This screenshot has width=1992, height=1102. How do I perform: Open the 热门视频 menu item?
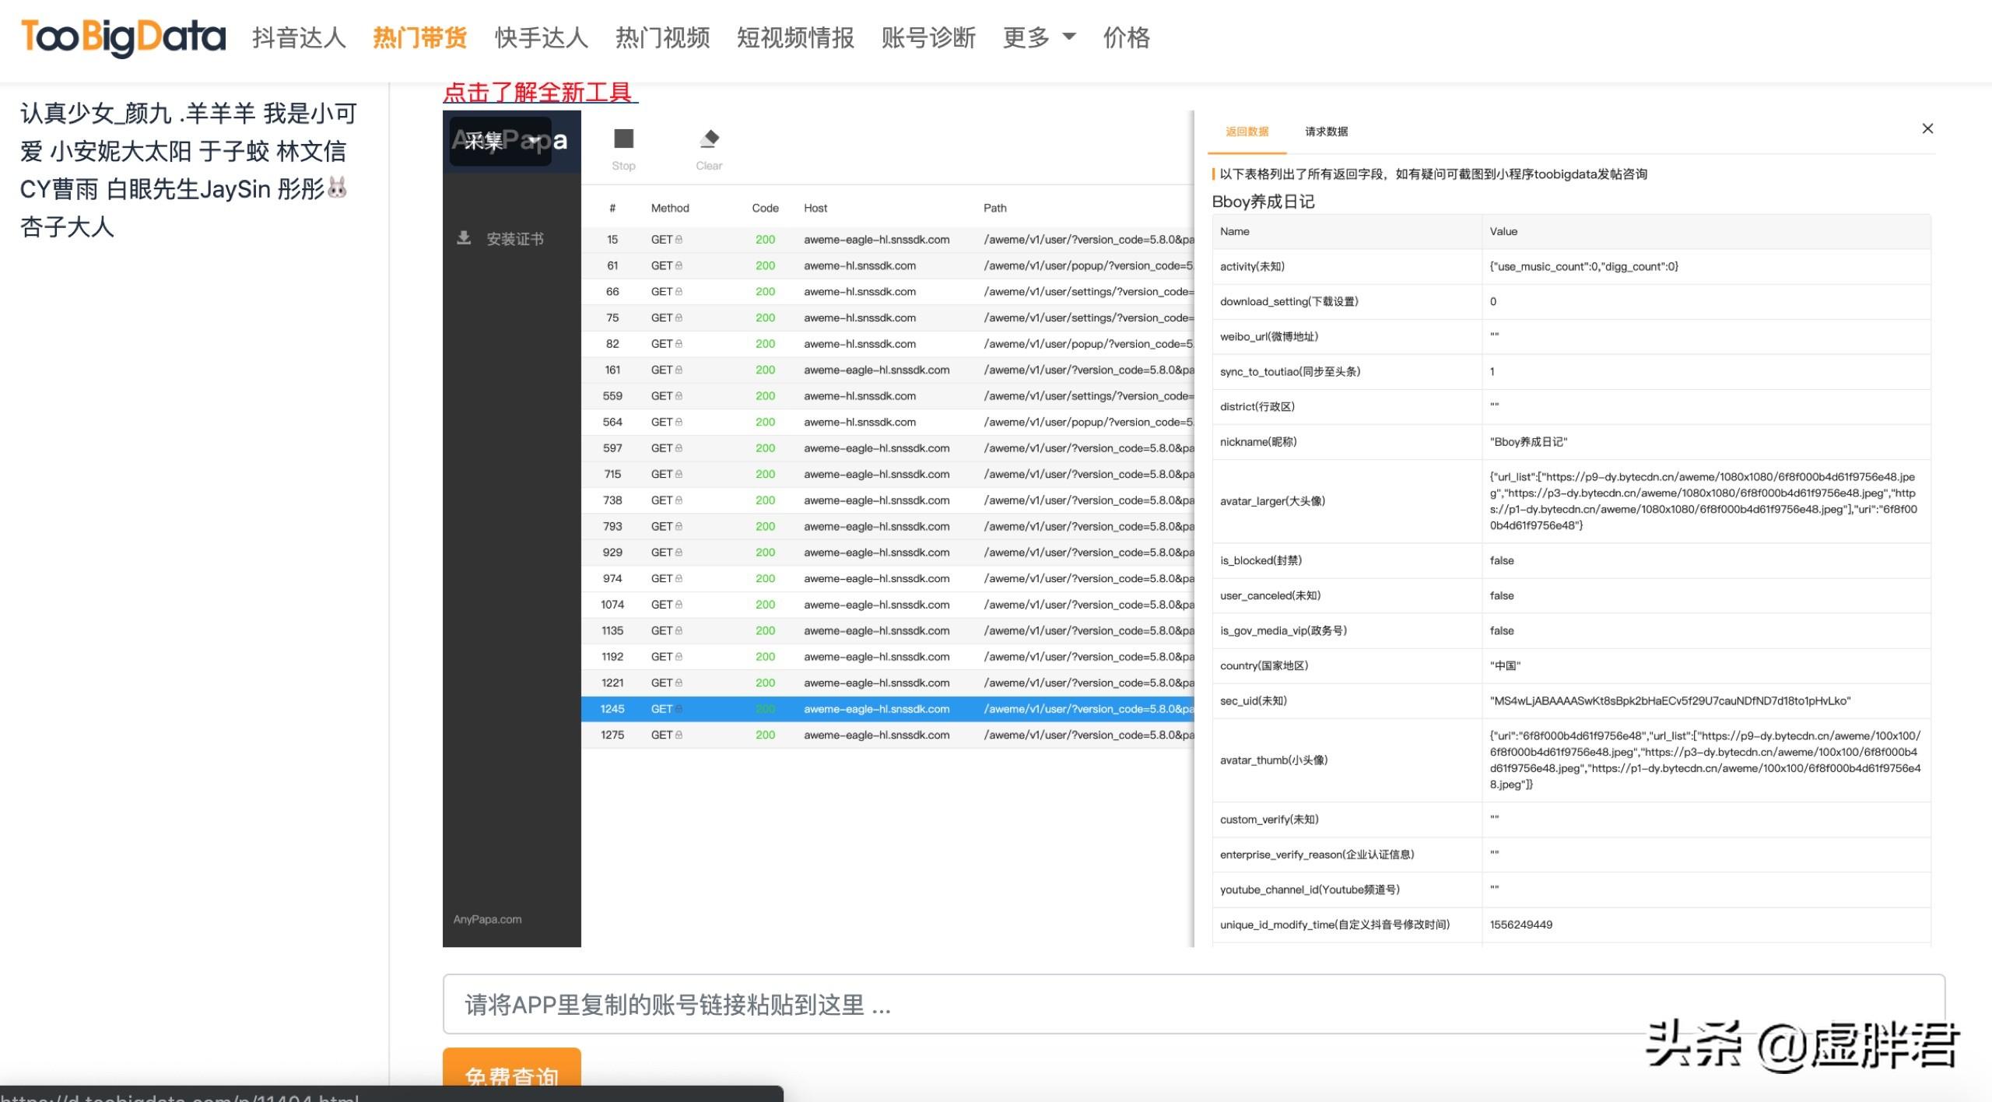(x=663, y=37)
